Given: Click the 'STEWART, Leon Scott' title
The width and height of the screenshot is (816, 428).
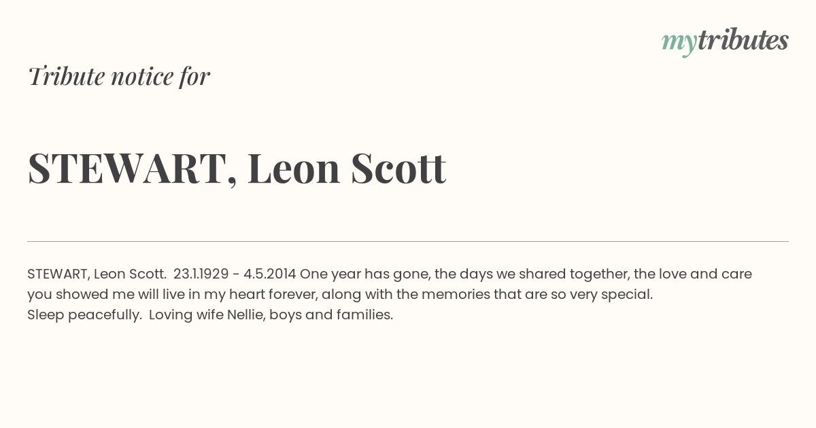Looking at the screenshot, I should [237, 168].
